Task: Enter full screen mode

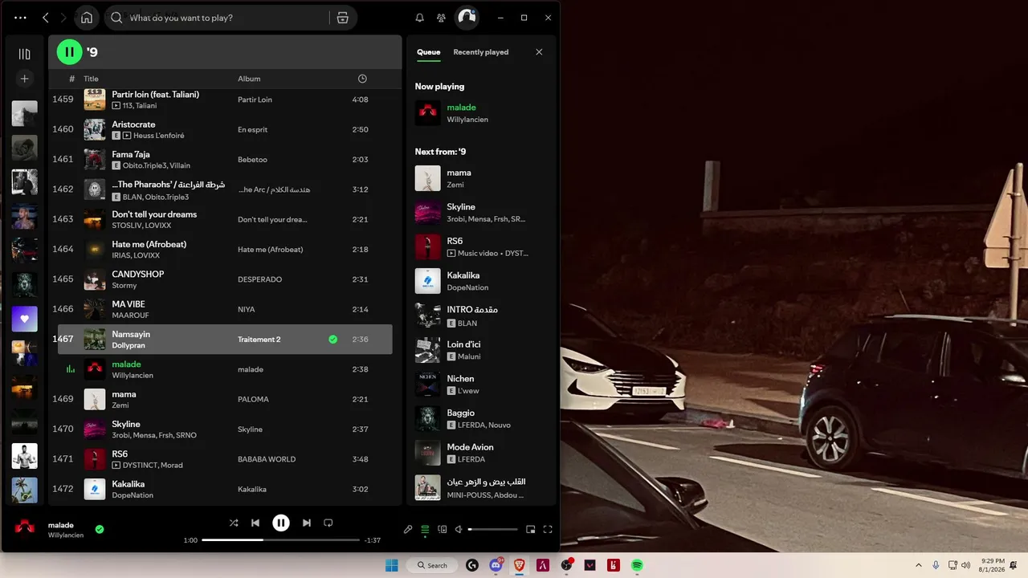Action: pyautogui.click(x=548, y=529)
